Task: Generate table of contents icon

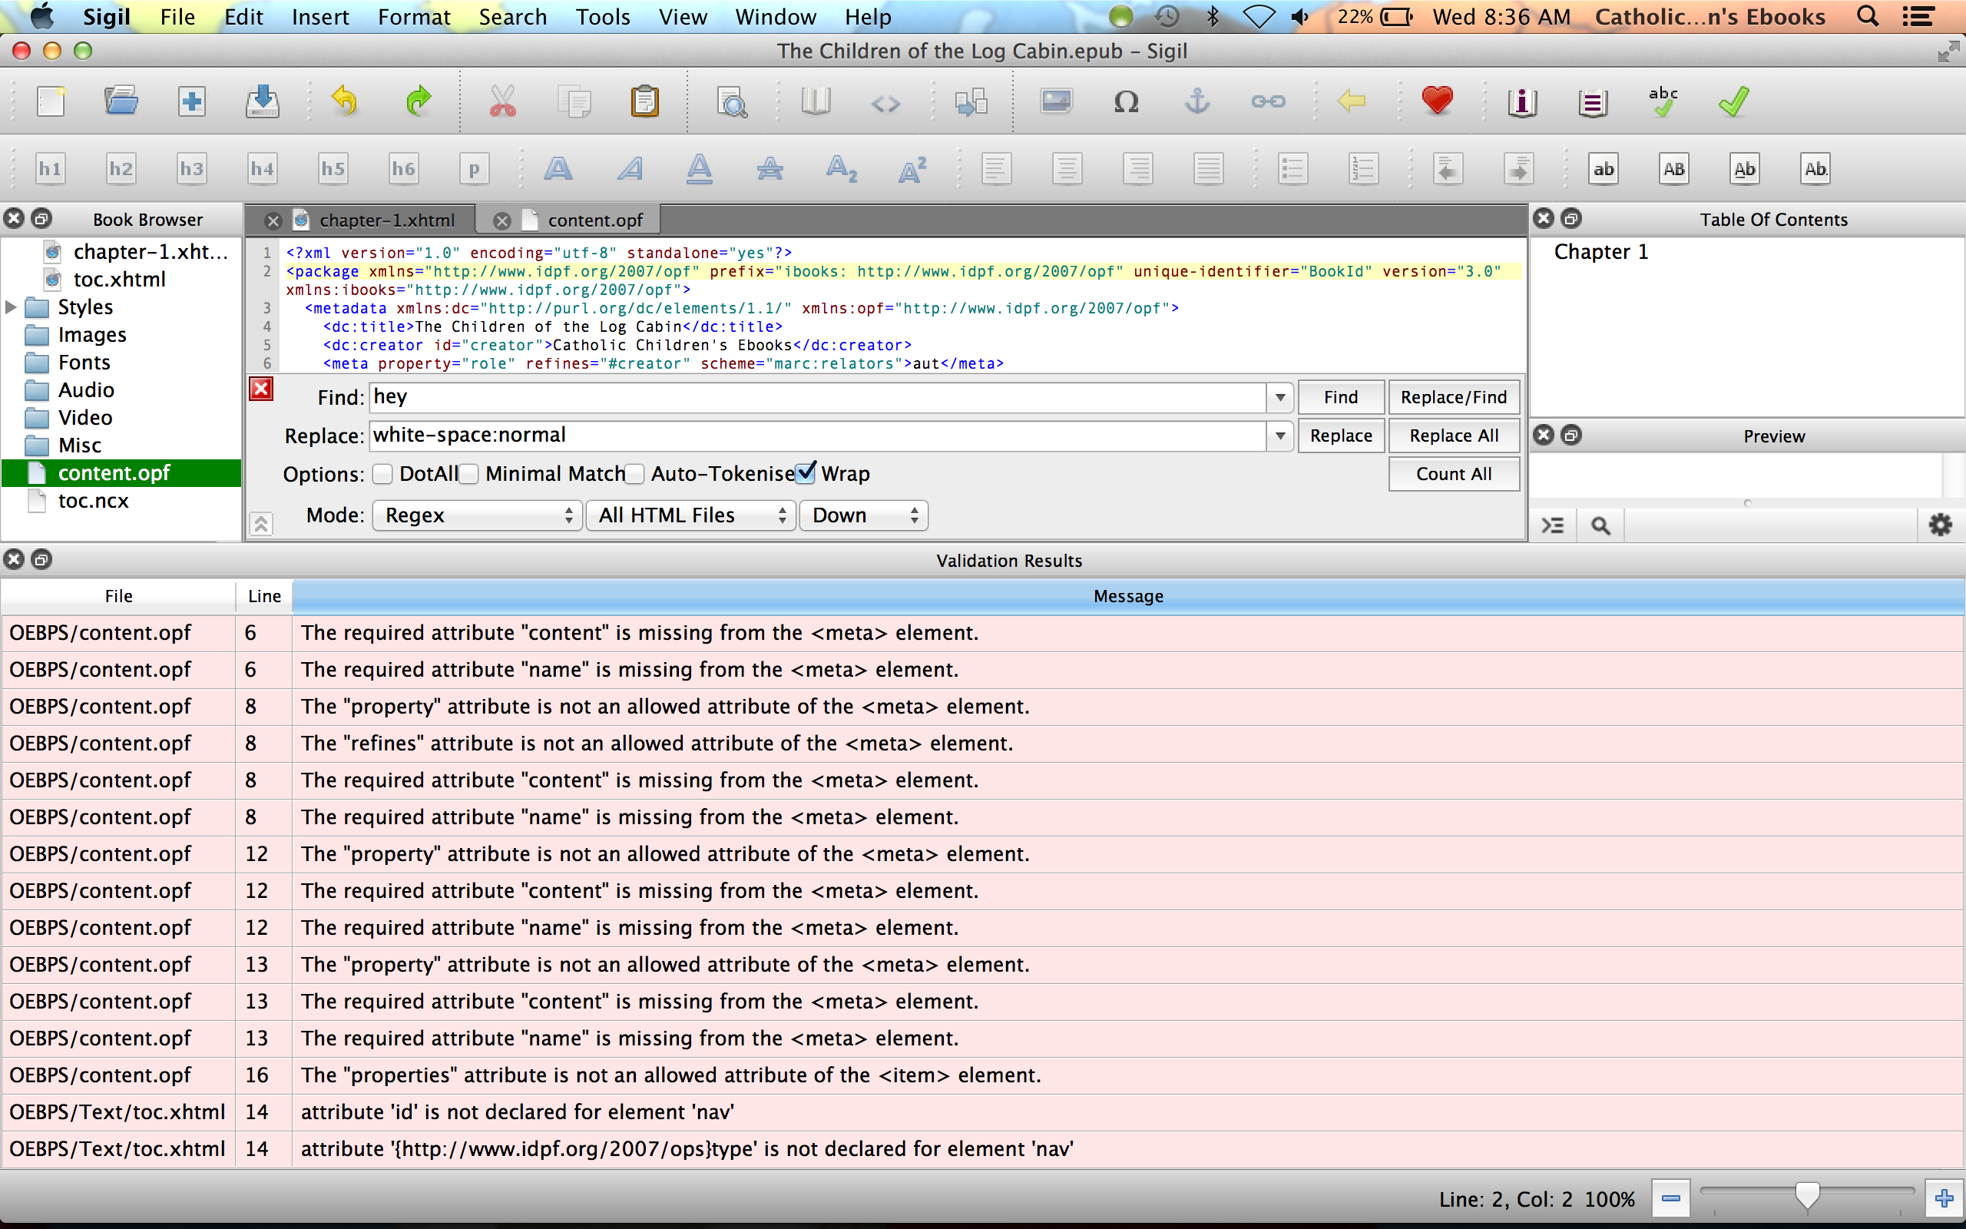Action: (x=1592, y=101)
